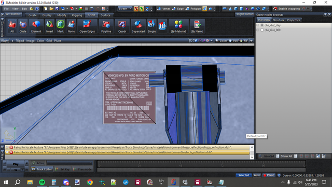The height and width of the screenshot is (187, 332).
Task: Save scene with floppy disk icon
Action: point(57,9)
